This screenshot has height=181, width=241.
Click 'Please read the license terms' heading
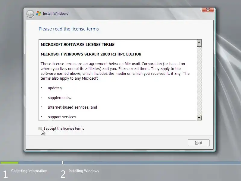pyautogui.click(x=69, y=29)
